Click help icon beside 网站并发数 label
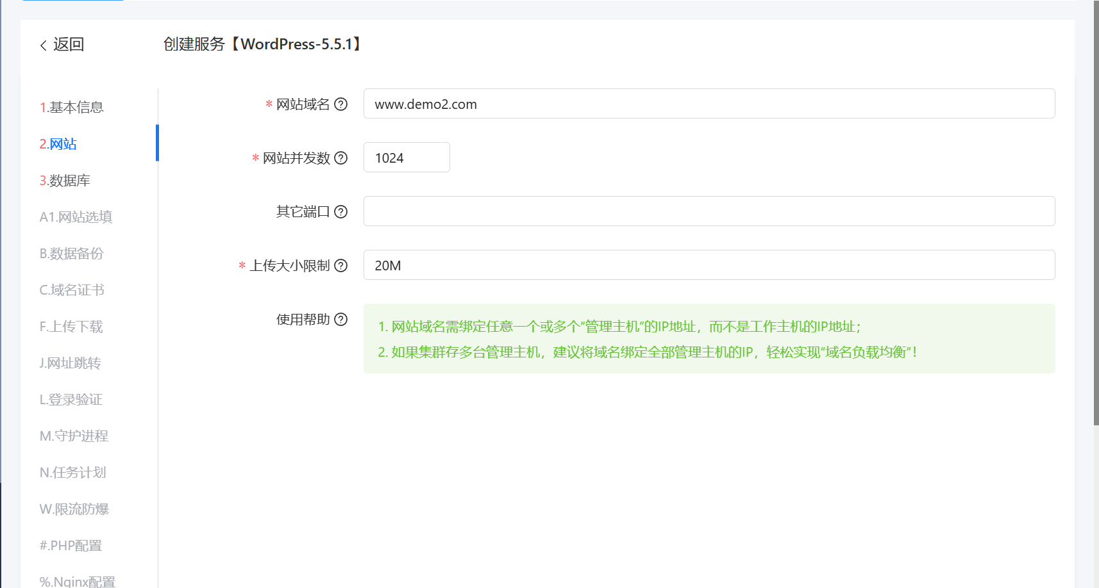 click(341, 158)
